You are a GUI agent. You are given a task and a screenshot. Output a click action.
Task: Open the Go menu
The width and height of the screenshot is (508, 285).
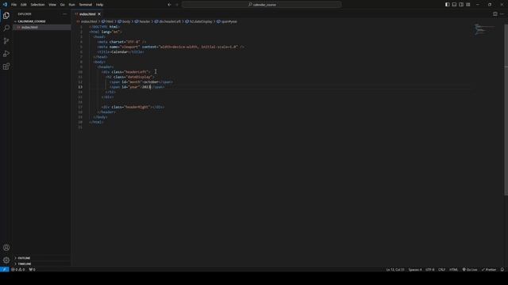tap(62, 5)
